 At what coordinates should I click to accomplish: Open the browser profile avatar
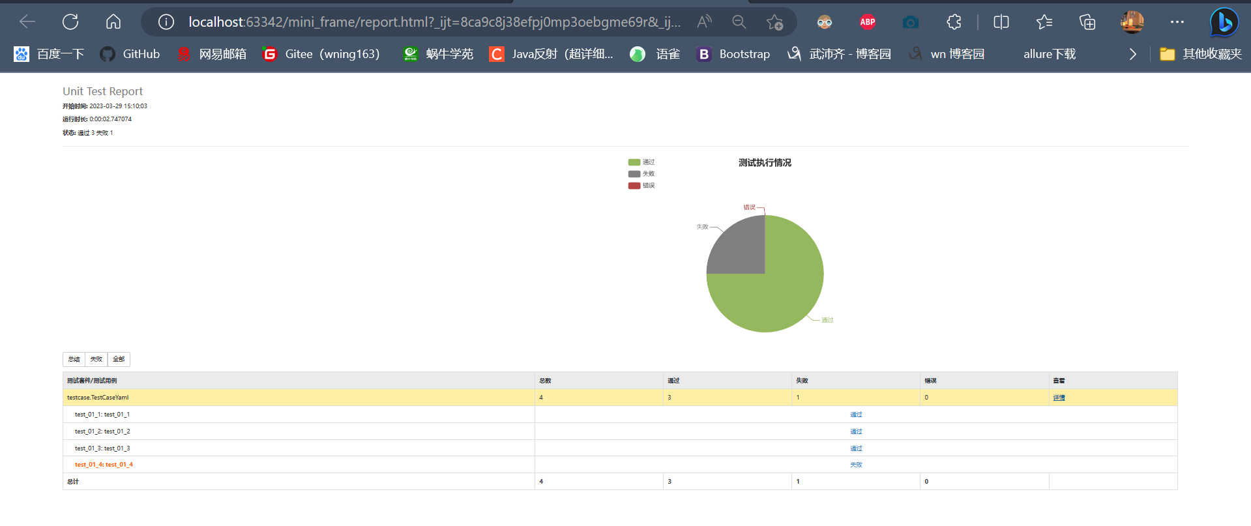1132,22
